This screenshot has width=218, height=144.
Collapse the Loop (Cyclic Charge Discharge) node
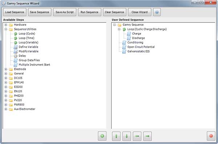(119, 29)
